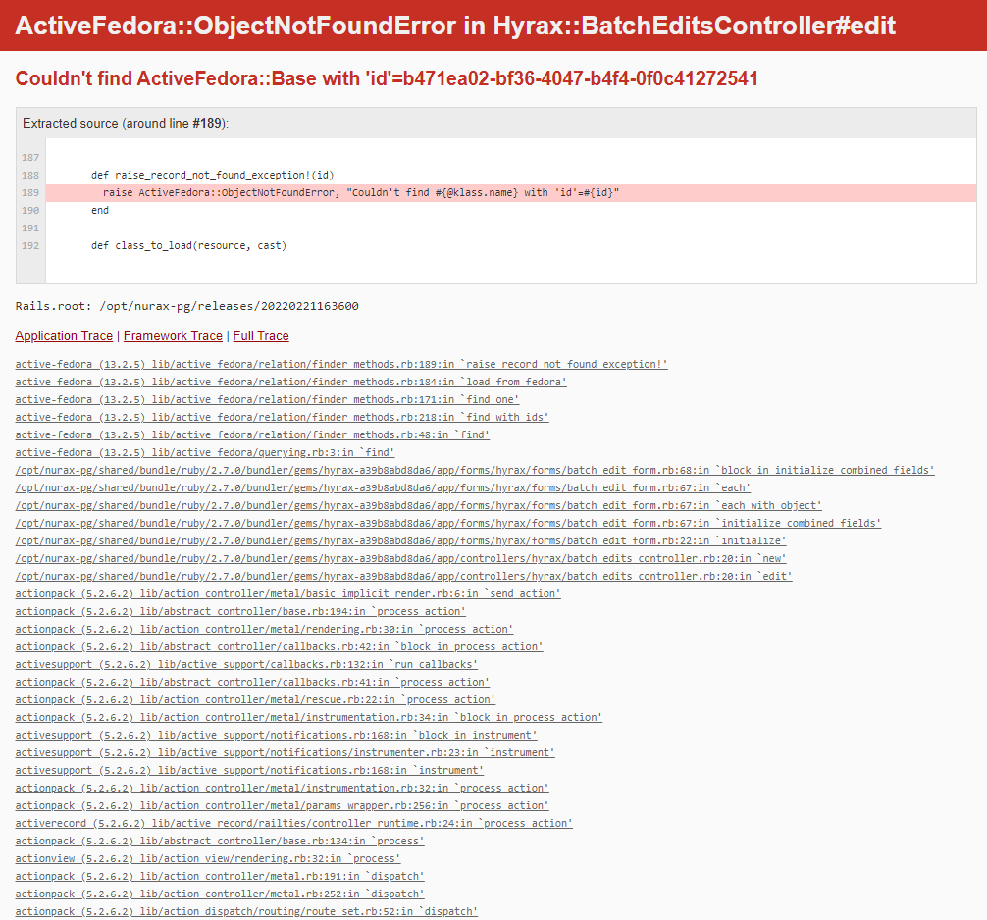Open trace line querying.rb:3 find
The height and width of the screenshot is (920, 987).
click(x=205, y=452)
